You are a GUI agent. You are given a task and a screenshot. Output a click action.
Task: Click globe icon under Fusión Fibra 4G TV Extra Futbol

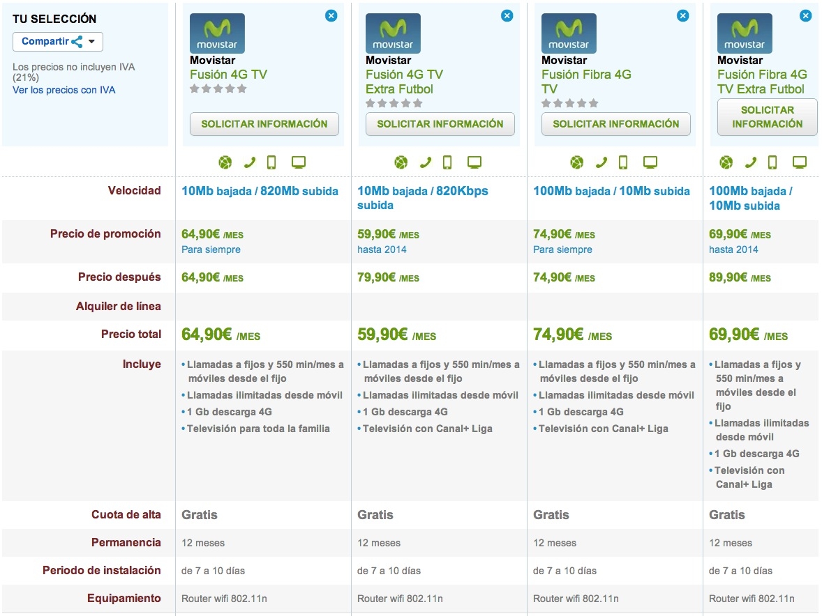point(726,163)
